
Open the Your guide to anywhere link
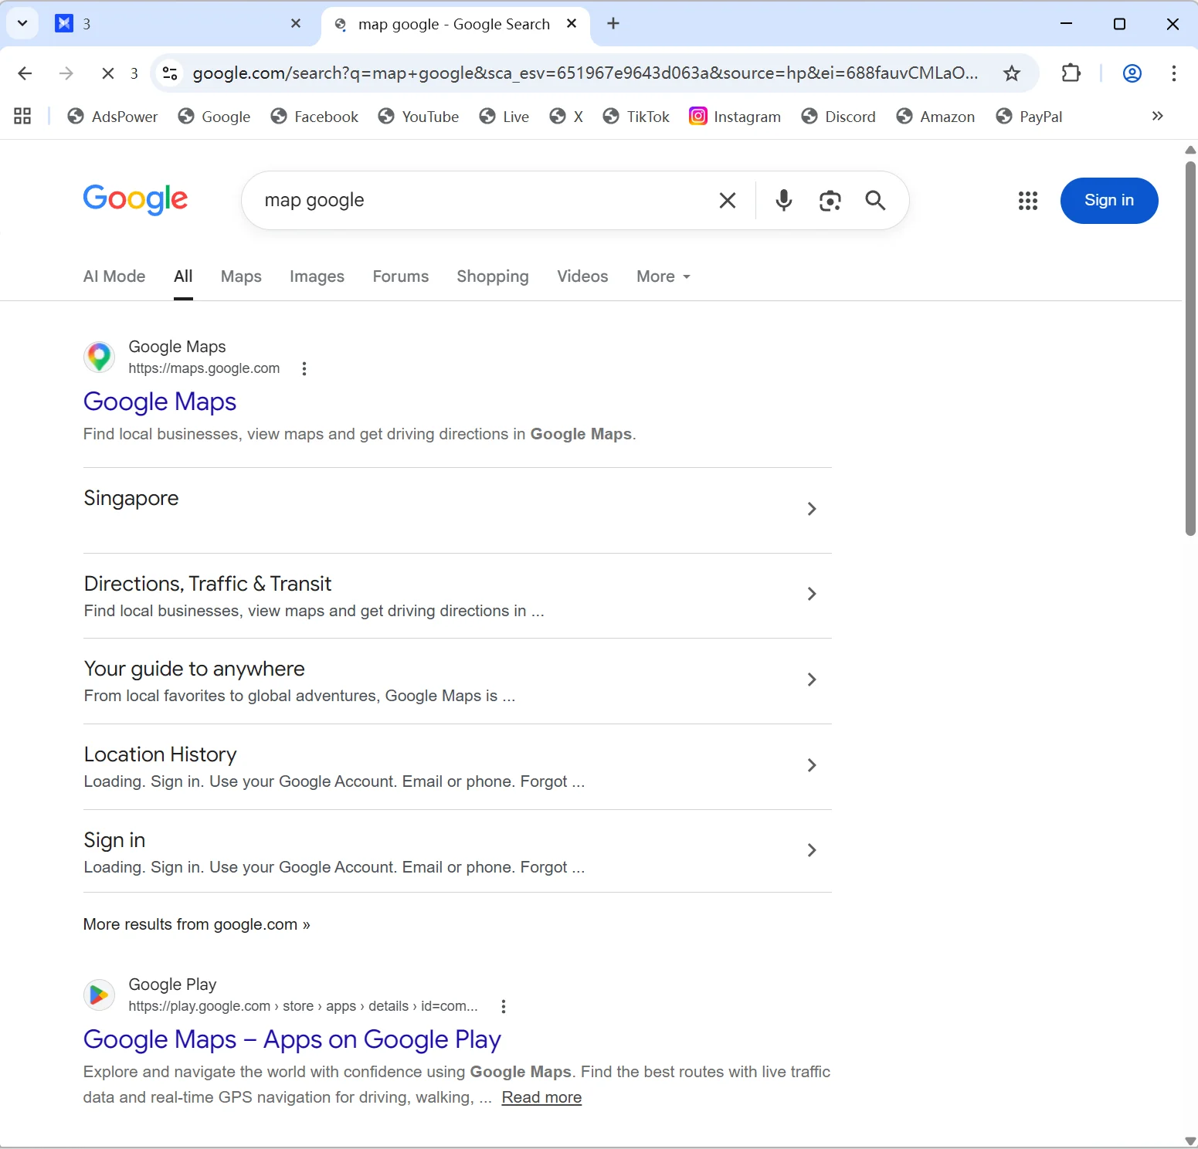coord(195,669)
